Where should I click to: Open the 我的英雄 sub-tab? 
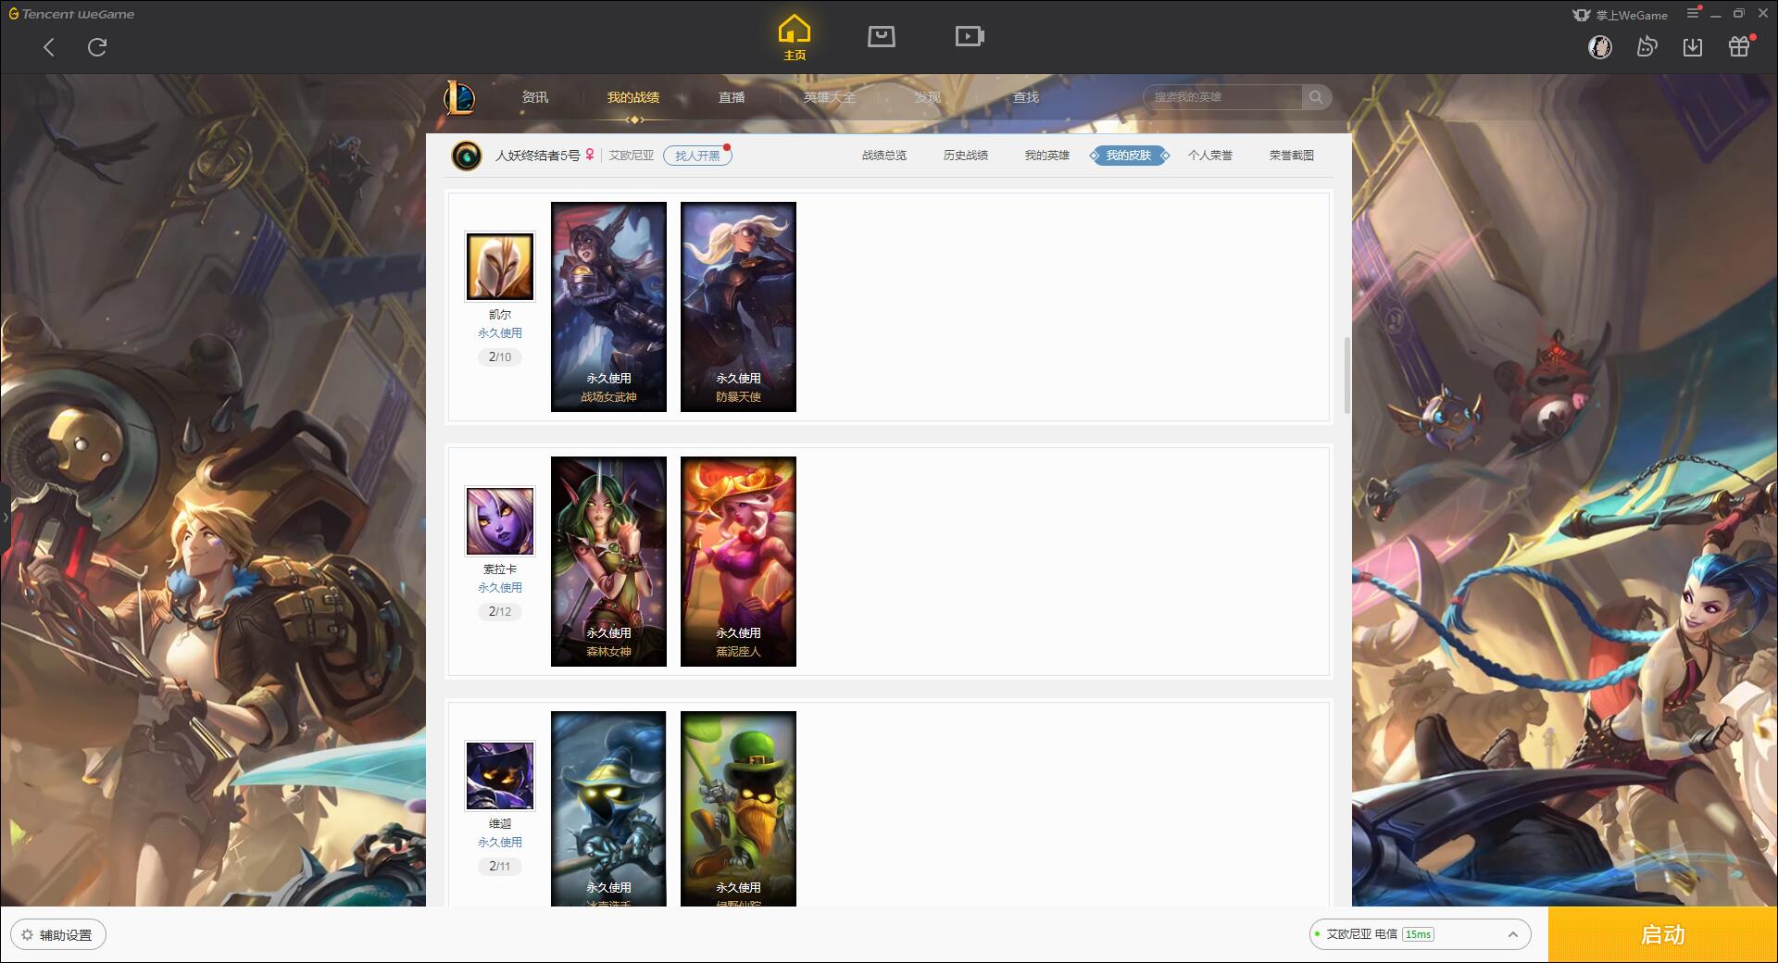(x=1047, y=156)
